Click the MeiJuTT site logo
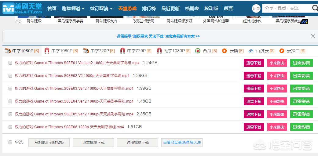The image size is (318, 156). (x=22, y=8)
